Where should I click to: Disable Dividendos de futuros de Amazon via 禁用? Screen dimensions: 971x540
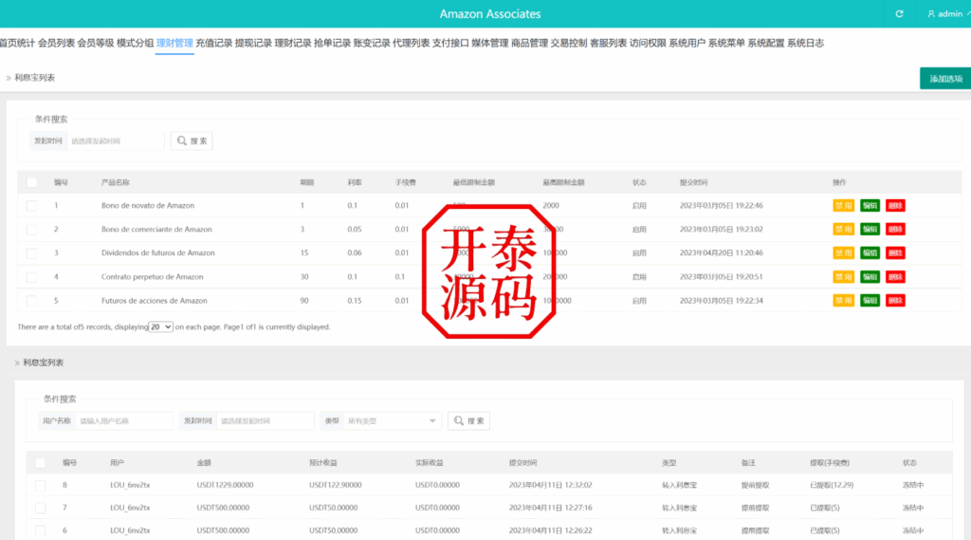(x=843, y=253)
